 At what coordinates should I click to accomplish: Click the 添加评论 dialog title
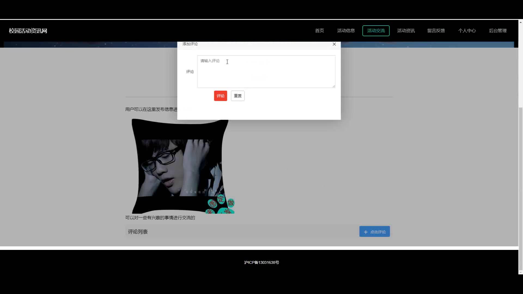190,44
